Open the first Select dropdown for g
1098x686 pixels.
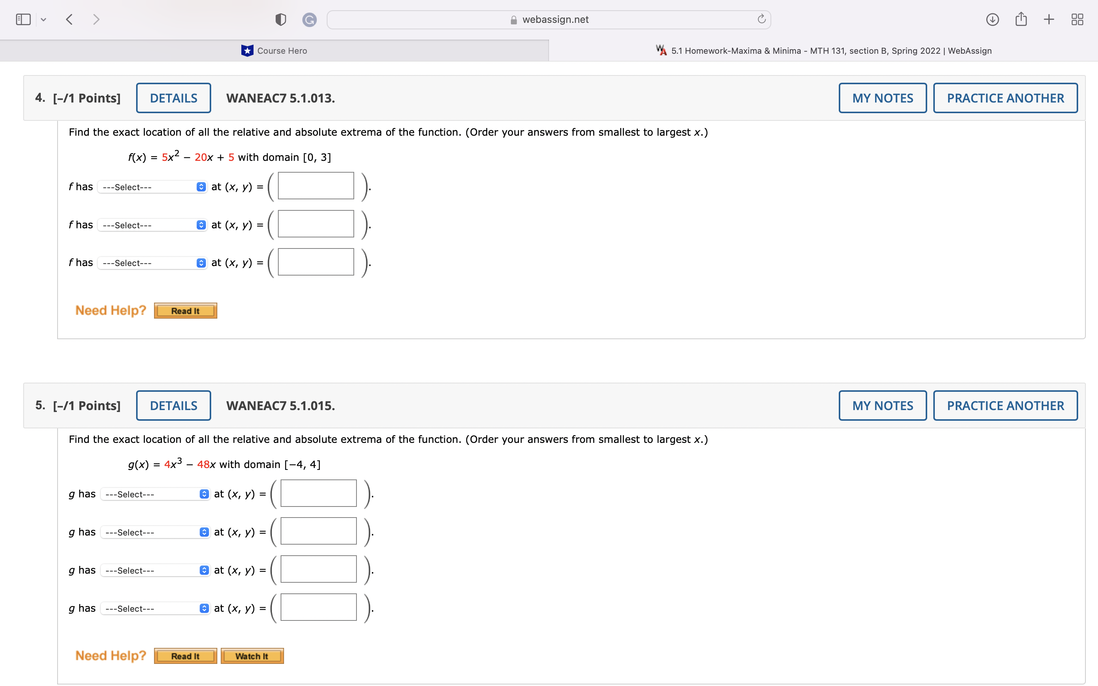point(155,494)
